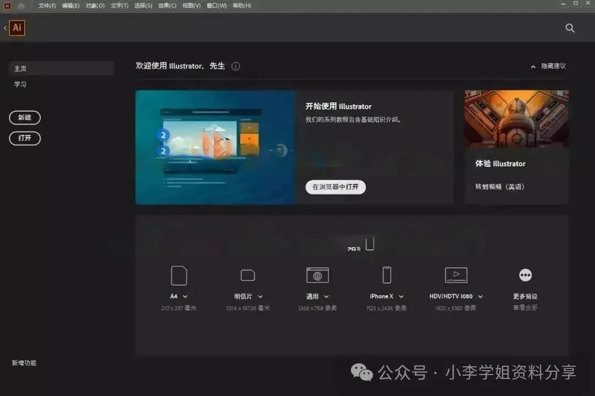The height and width of the screenshot is (396, 595).
Task: Click the 新建 button
Action: [x=25, y=117]
